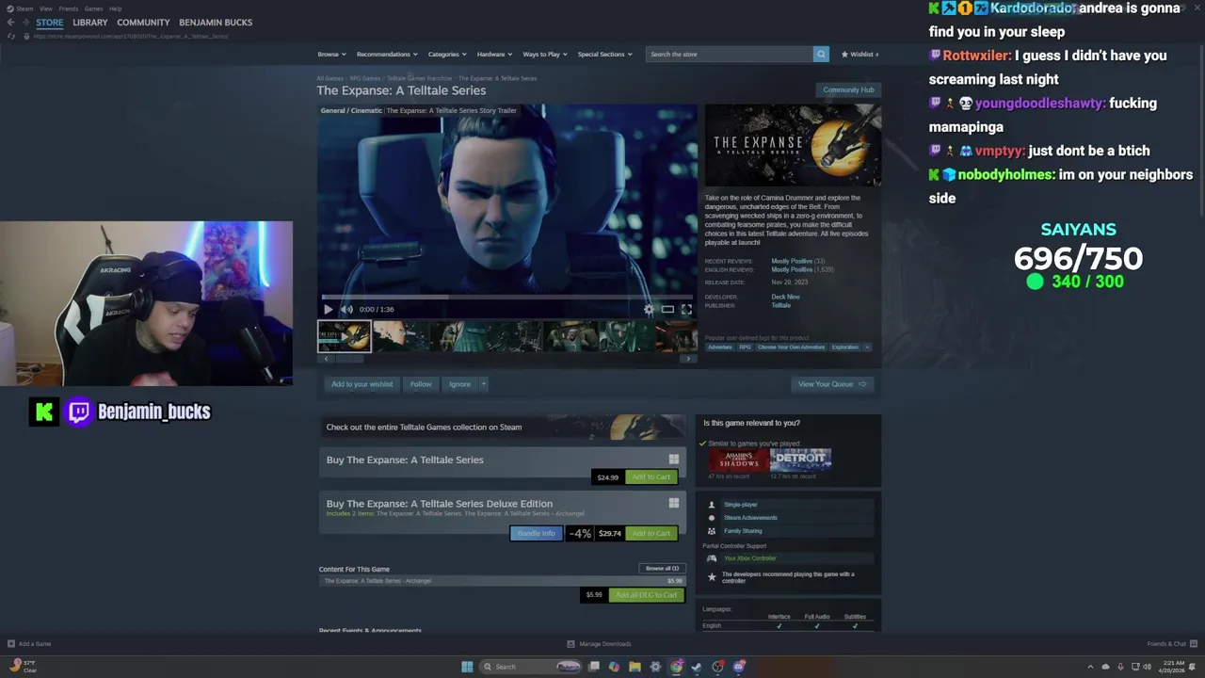The height and width of the screenshot is (678, 1205).
Task: Open the Wishlist with the star icon
Action: click(x=860, y=54)
